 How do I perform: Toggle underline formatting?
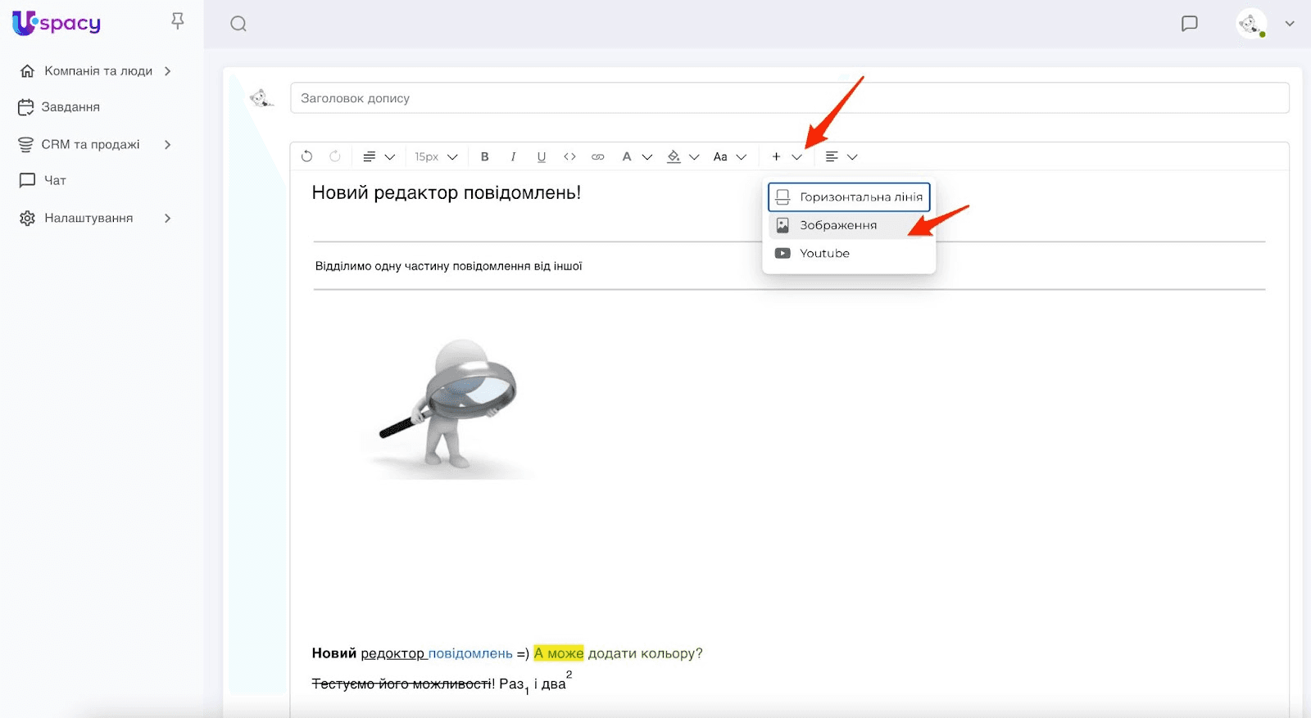(541, 156)
